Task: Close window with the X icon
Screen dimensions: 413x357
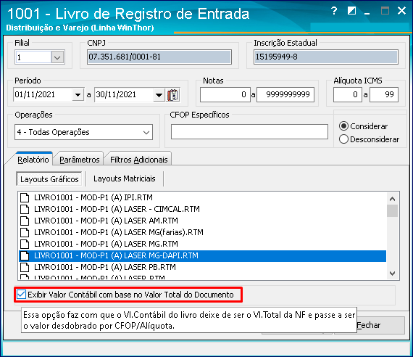Action: point(401,11)
